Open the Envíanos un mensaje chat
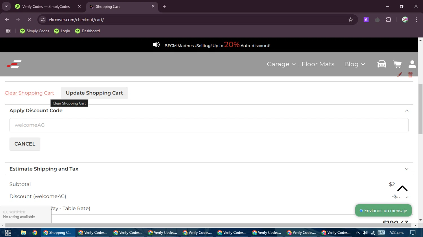 [x=383, y=211]
